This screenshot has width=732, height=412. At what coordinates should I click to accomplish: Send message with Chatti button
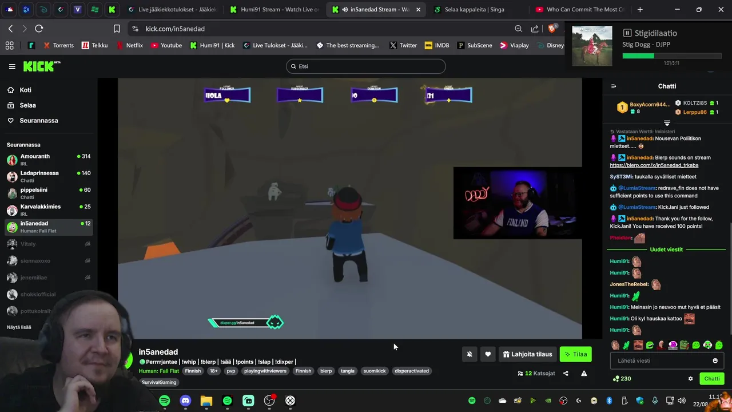[x=712, y=379]
